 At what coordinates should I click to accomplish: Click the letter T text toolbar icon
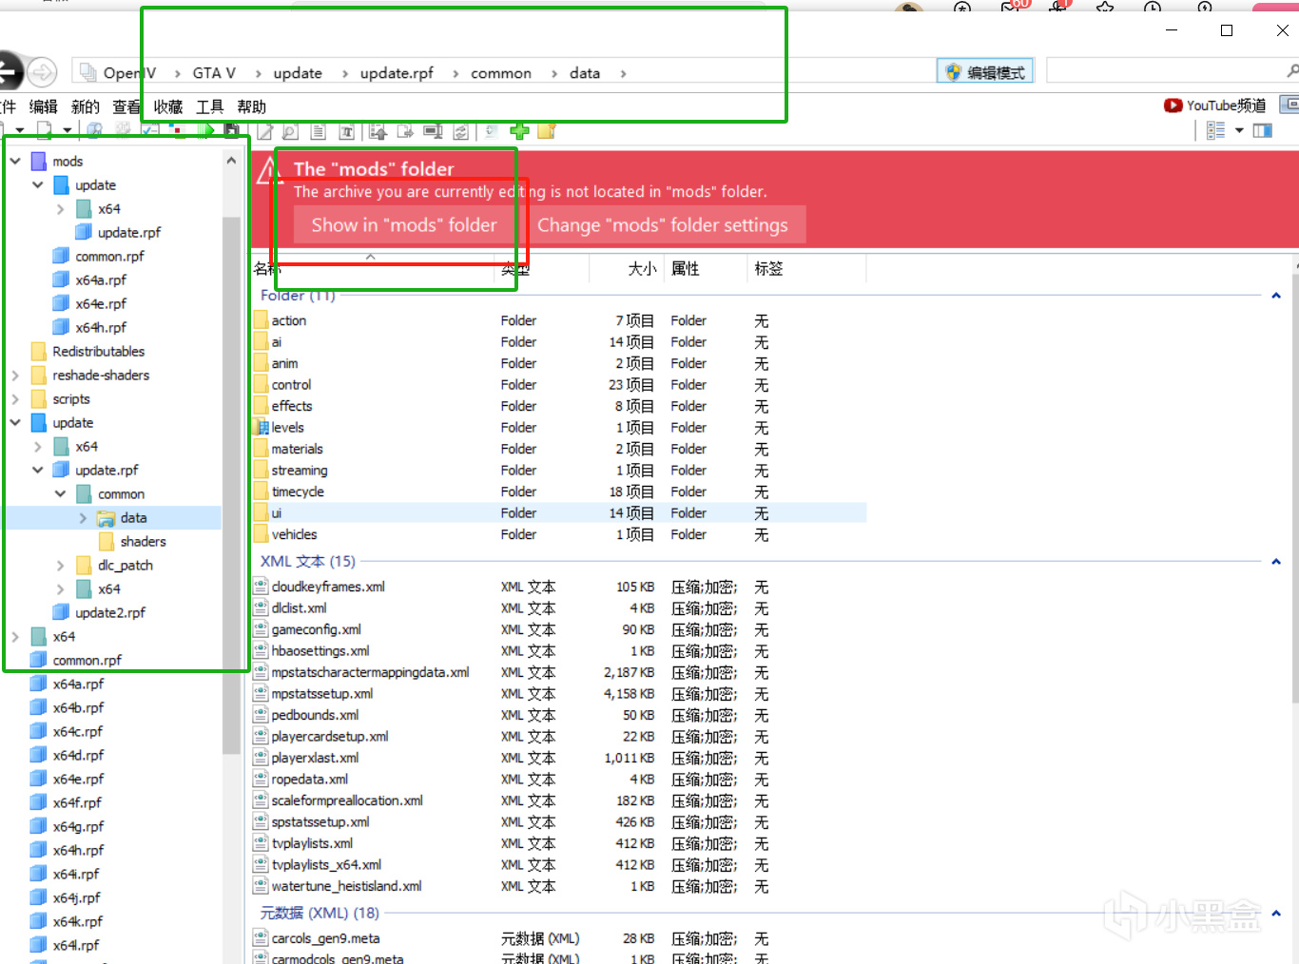pyautogui.click(x=347, y=131)
